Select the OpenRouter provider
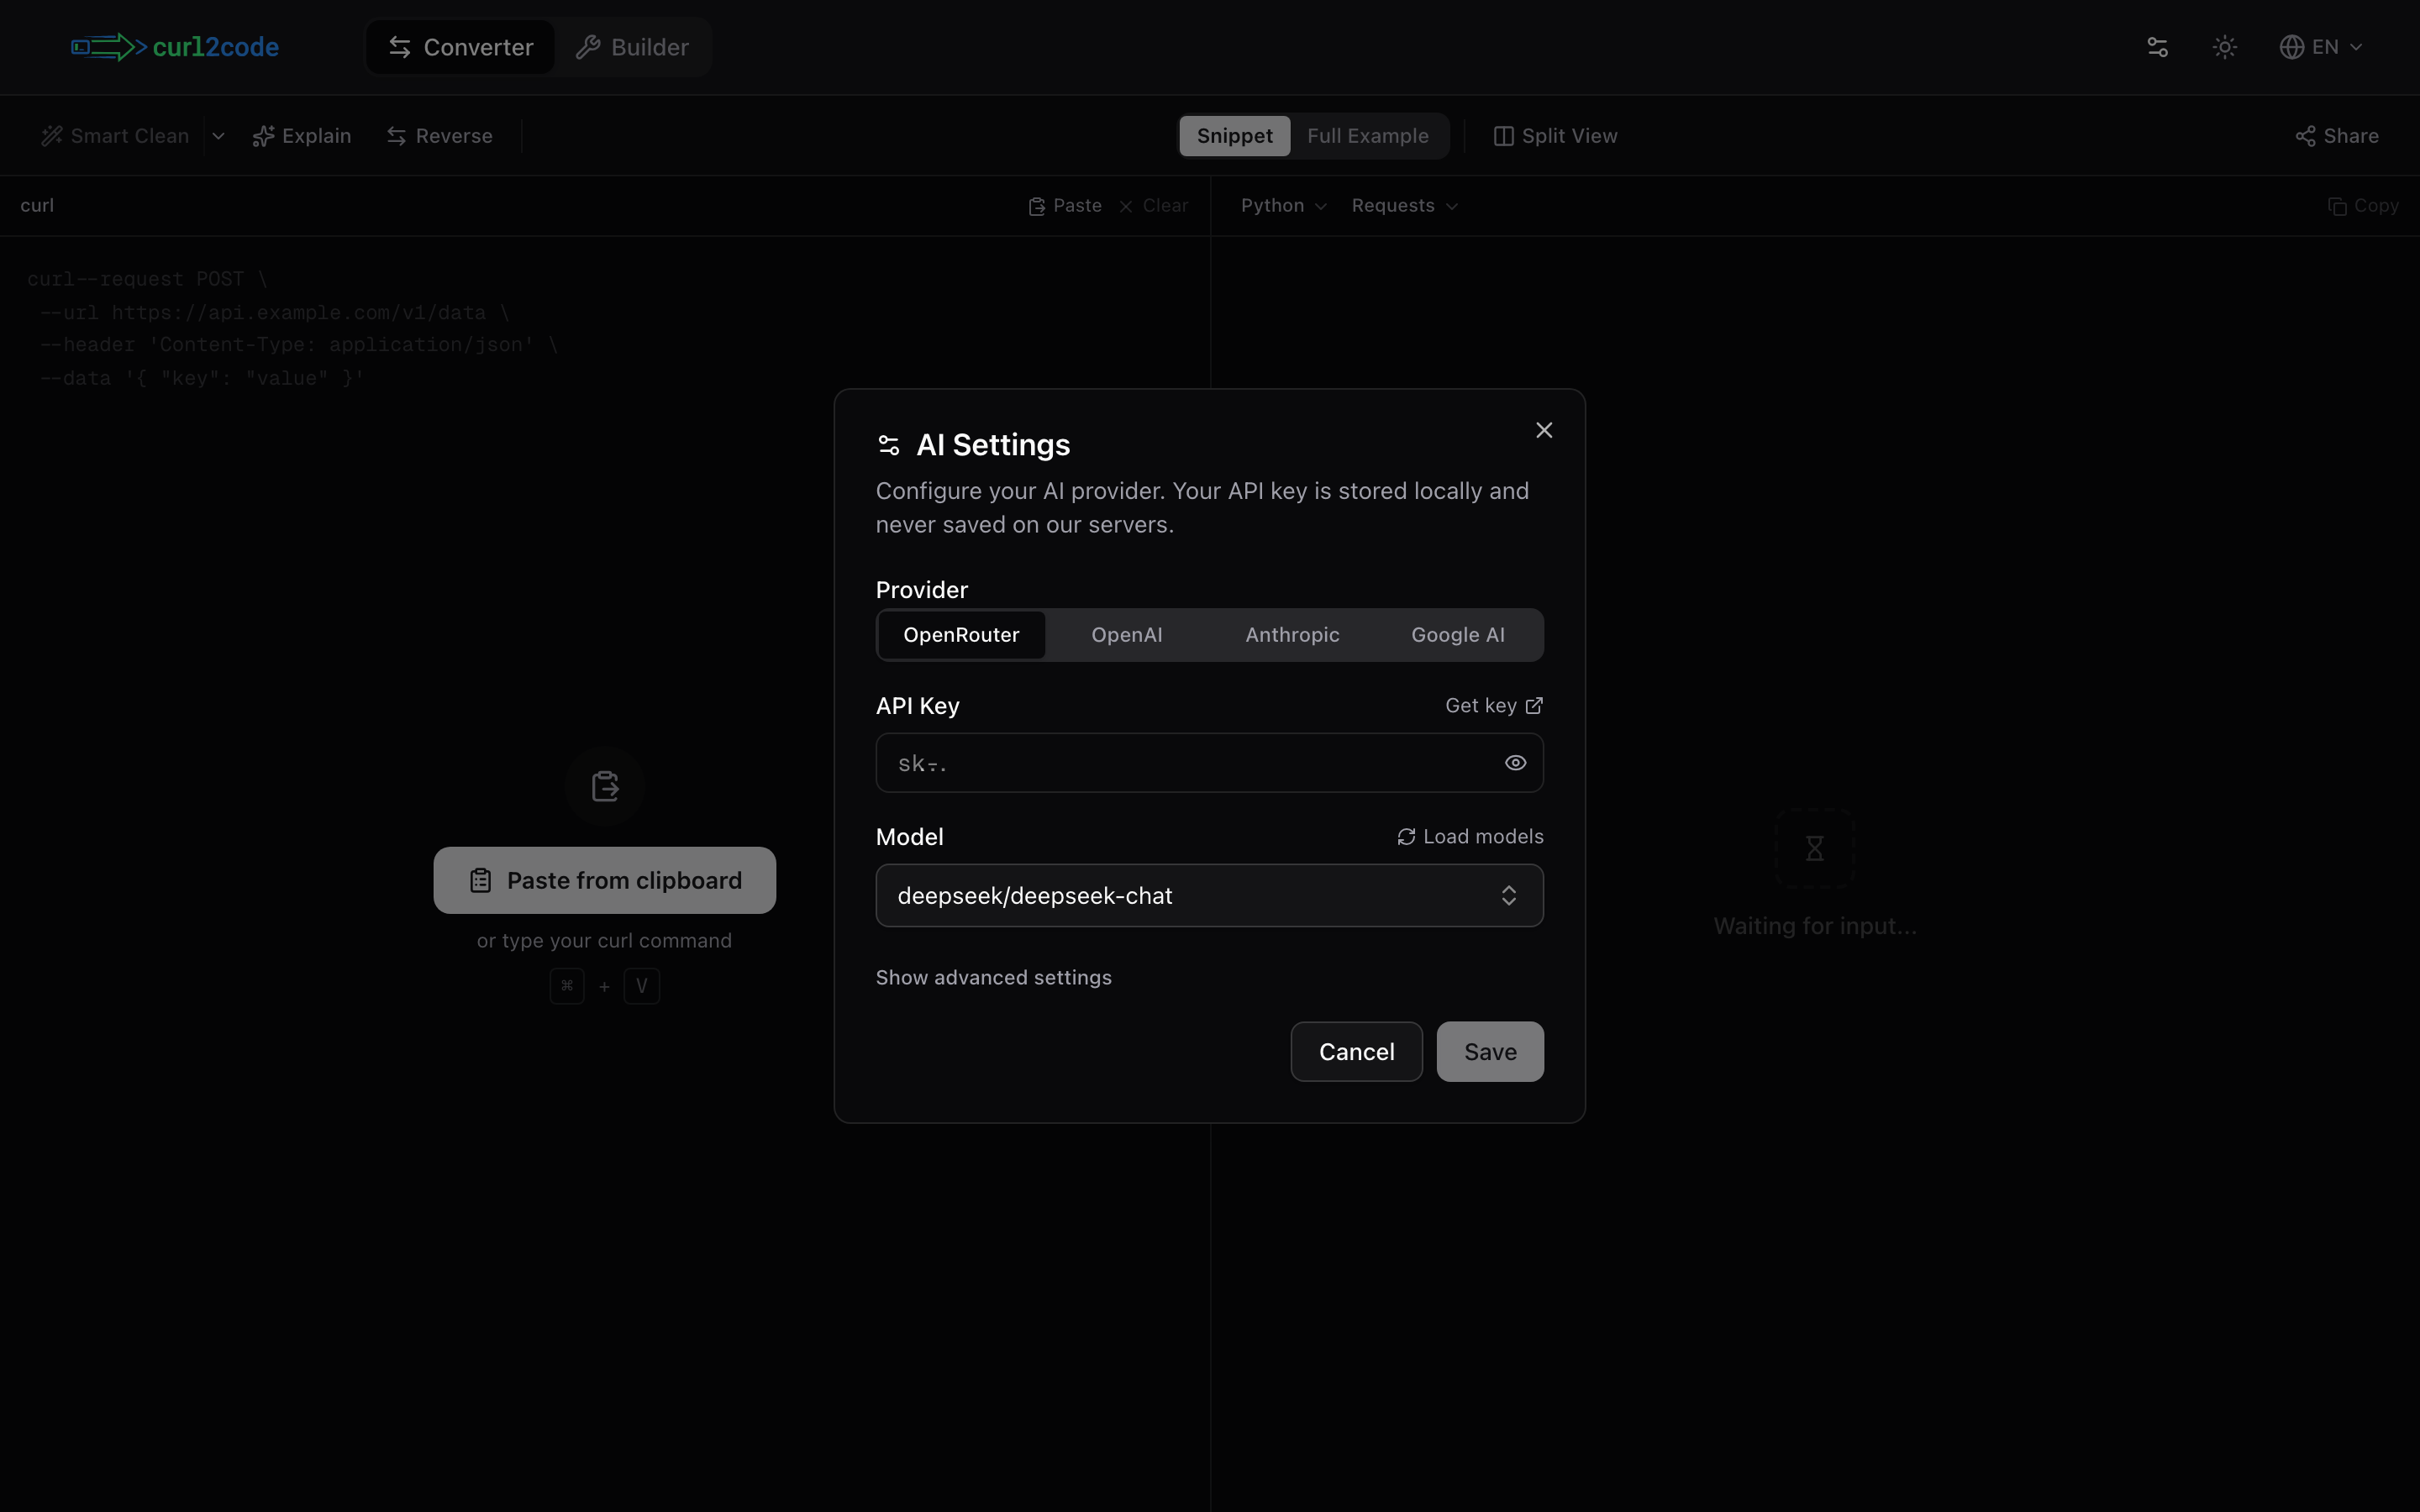Viewport: 2420px width, 1512px height. coord(961,635)
